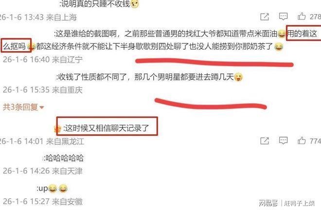Open reply icon on the 黑龙江 comment
The width and height of the screenshot is (321, 210).
(284, 140)
